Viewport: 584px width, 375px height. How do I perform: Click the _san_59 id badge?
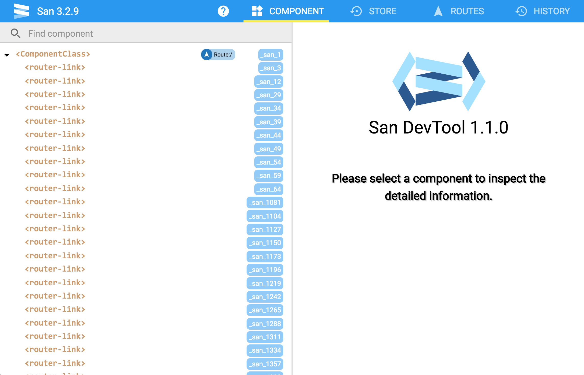[x=269, y=176]
